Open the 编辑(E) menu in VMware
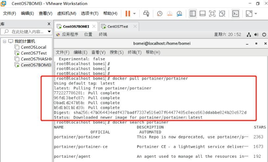The height and width of the screenshot is (162, 268). [27, 13]
